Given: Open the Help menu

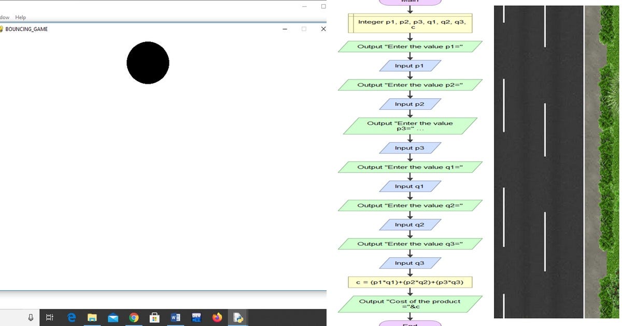Looking at the screenshot, I should pos(20,17).
